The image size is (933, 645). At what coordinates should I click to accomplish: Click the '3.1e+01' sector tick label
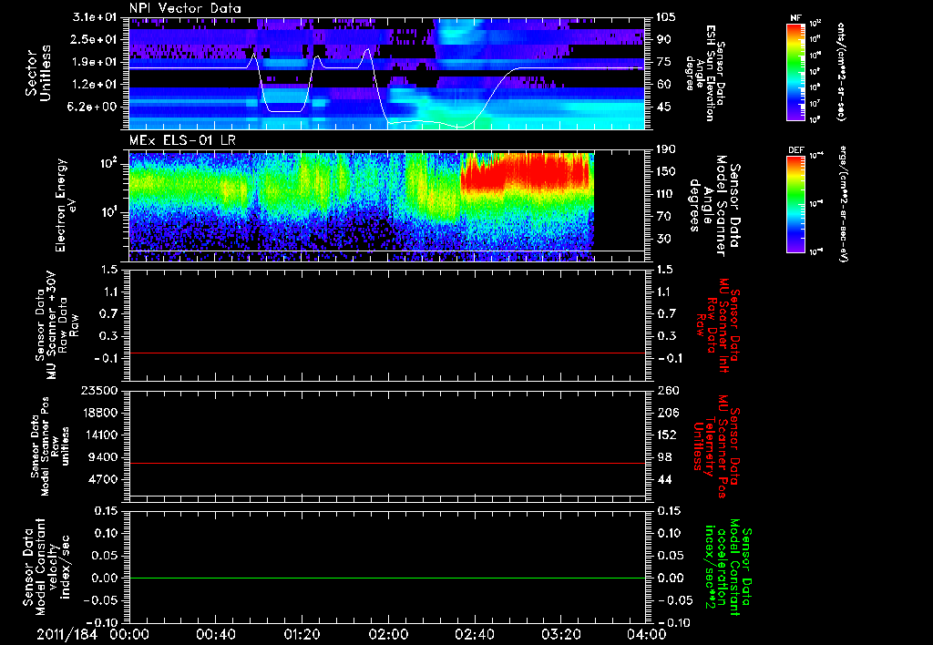pos(95,17)
